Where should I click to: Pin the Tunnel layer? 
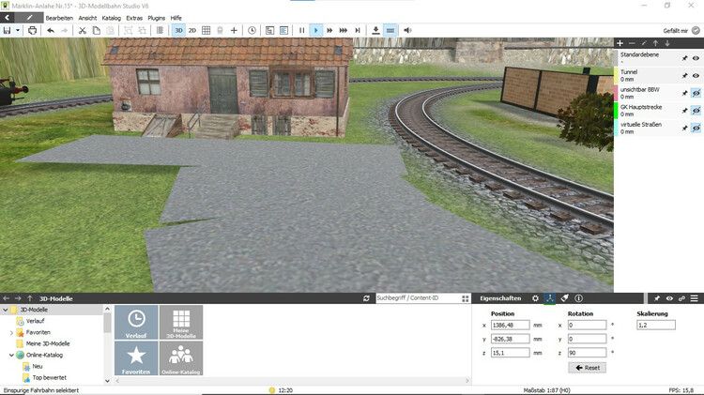pos(684,76)
